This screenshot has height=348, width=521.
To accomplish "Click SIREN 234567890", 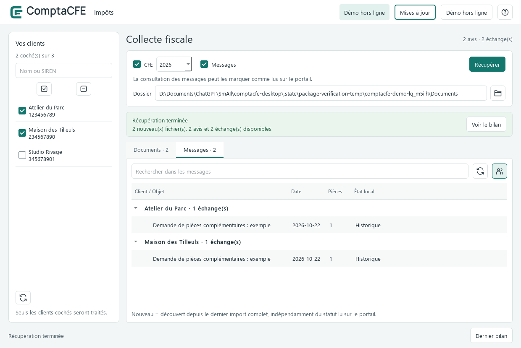I will point(42,137).
